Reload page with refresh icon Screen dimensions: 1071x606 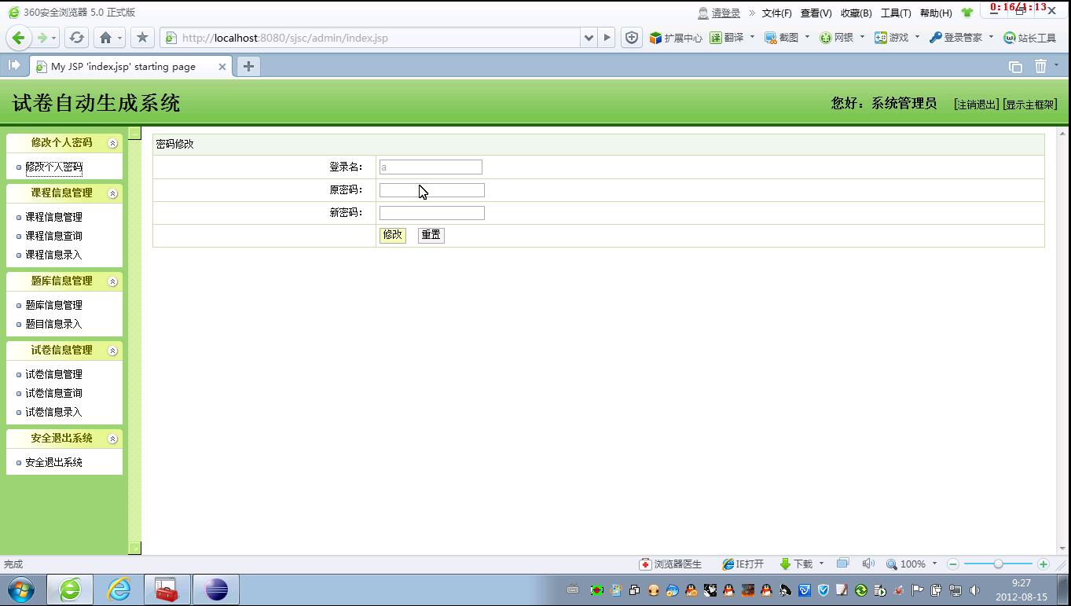tap(76, 37)
